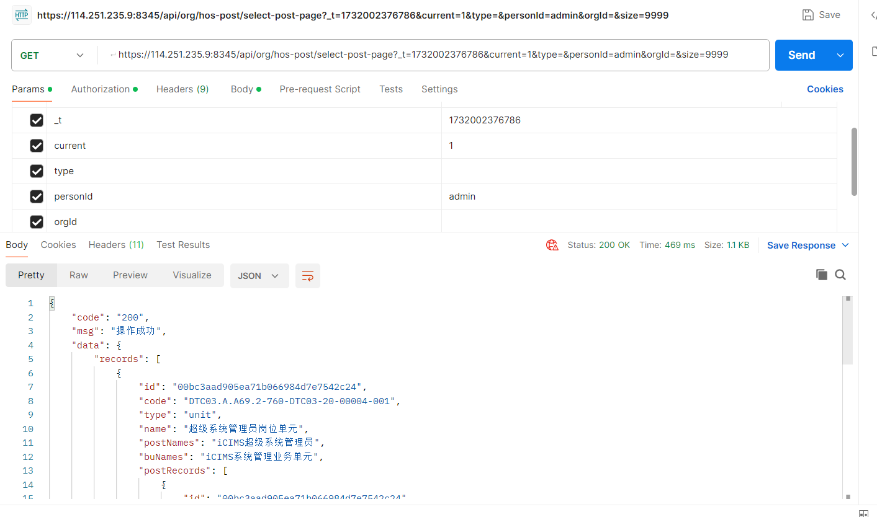Toggle line wrap icon in response toolbar
This screenshot has height=517, width=877.
[308, 276]
